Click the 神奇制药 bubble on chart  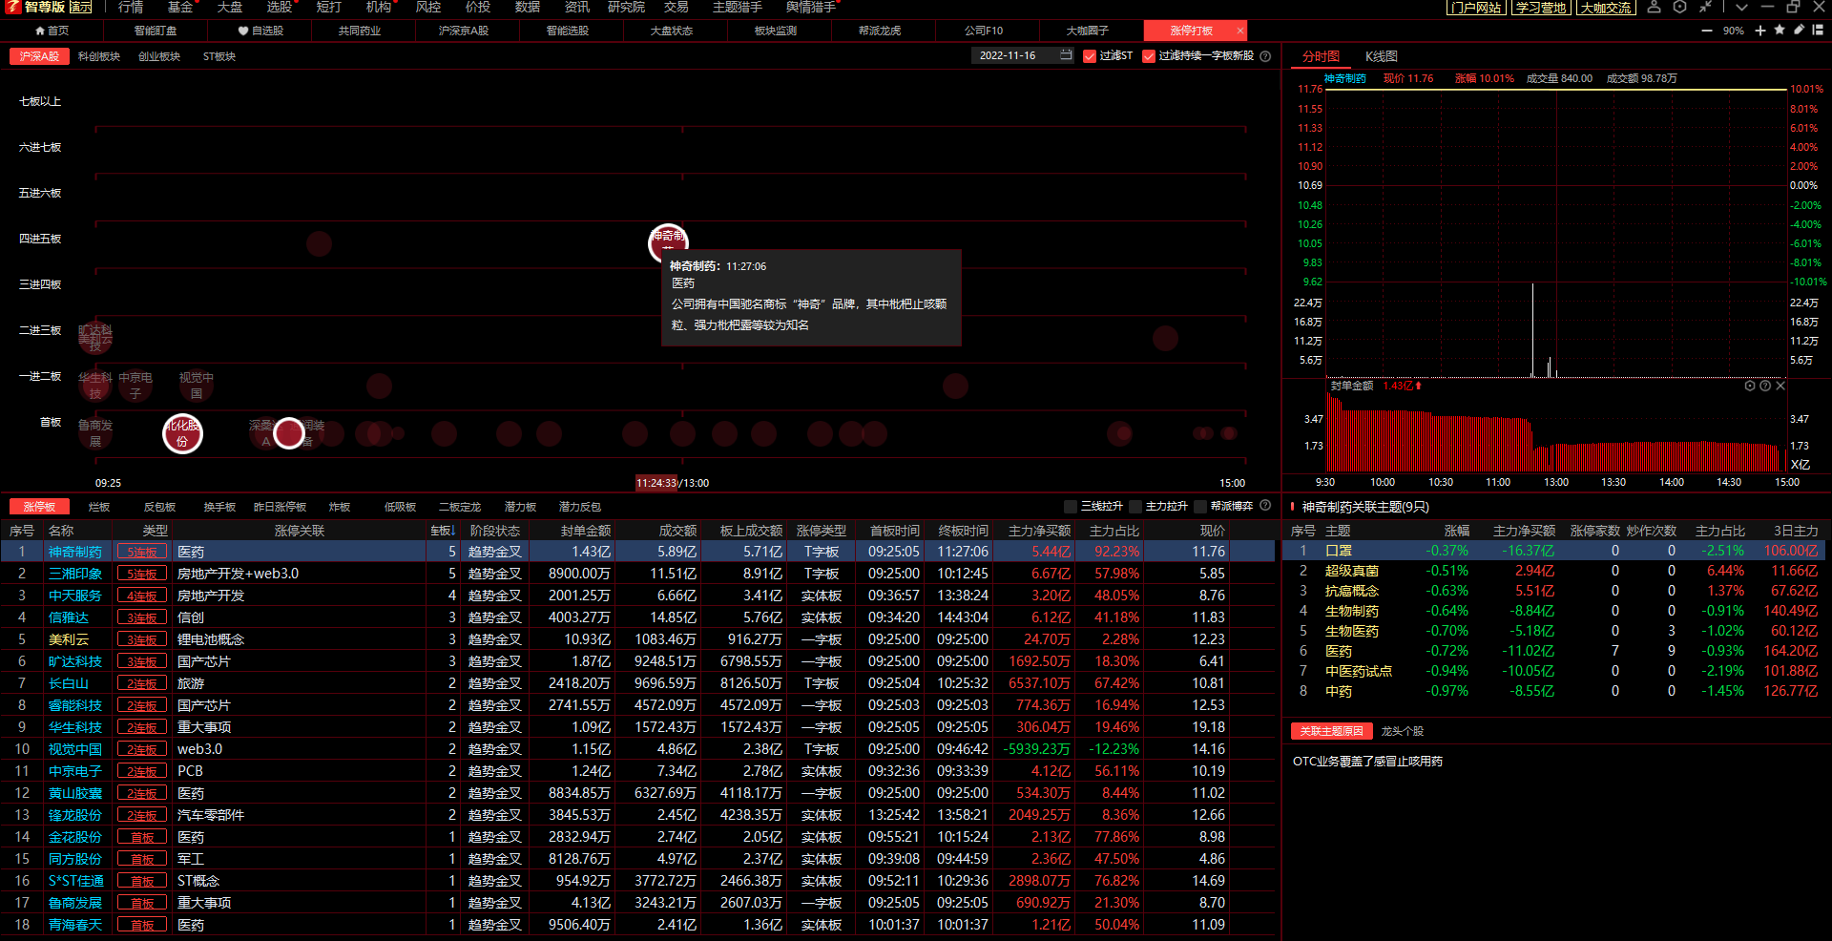(667, 240)
